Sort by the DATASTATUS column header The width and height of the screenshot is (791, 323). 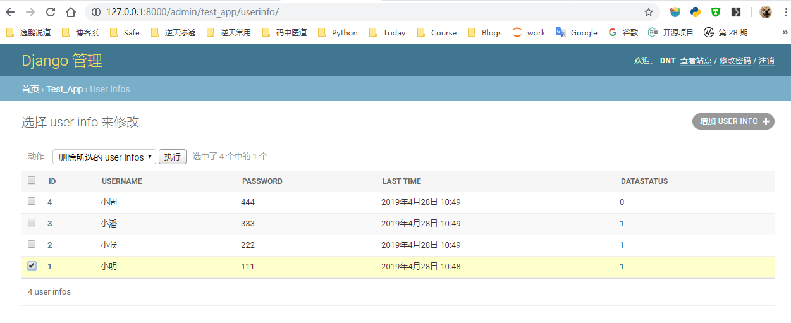coord(644,181)
